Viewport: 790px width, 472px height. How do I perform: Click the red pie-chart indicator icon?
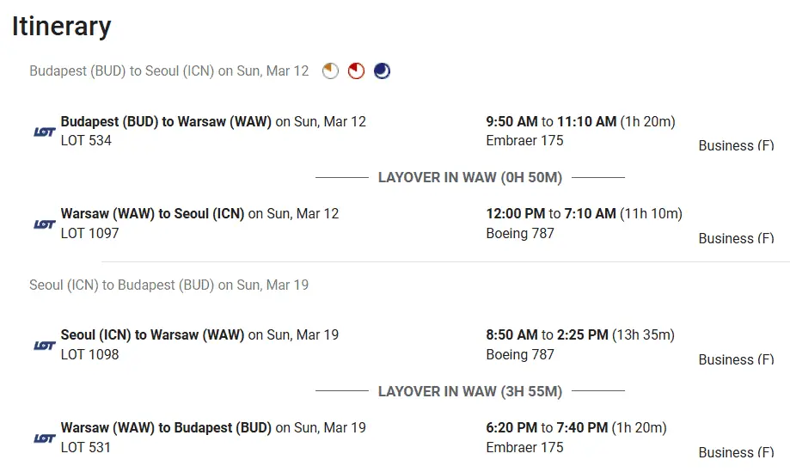[x=356, y=71]
